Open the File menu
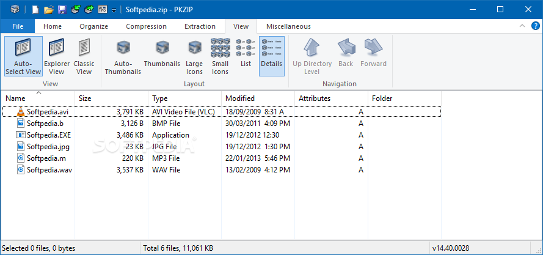This screenshot has height=255, width=543. pyautogui.click(x=18, y=26)
